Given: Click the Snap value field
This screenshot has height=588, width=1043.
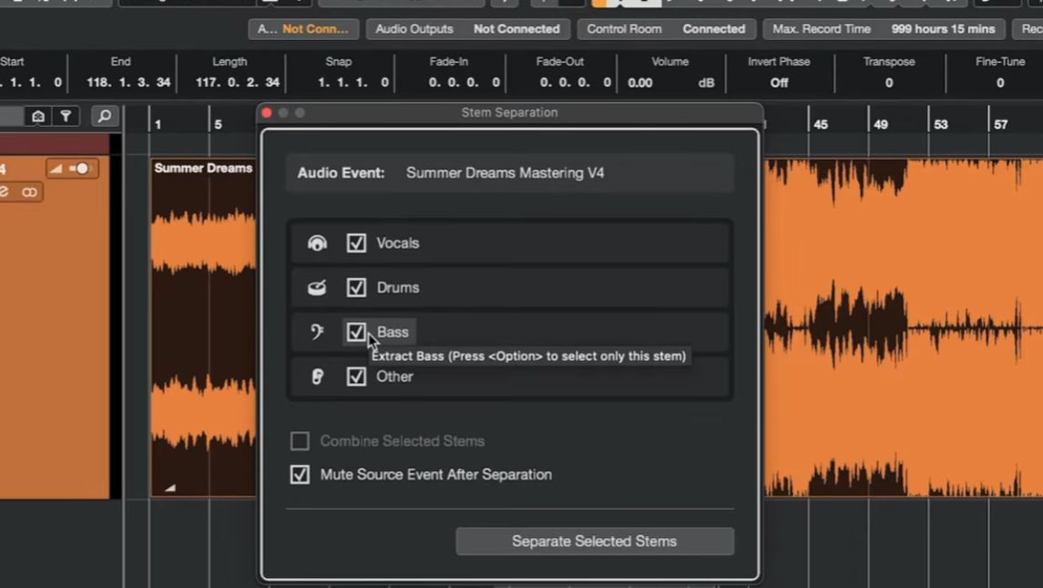Looking at the screenshot, I should [x=353, y=83].
